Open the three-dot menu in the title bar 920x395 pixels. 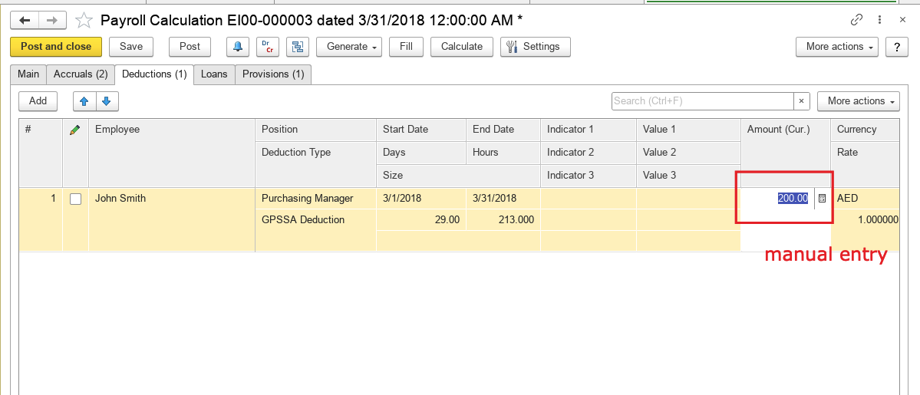[879, 20]
